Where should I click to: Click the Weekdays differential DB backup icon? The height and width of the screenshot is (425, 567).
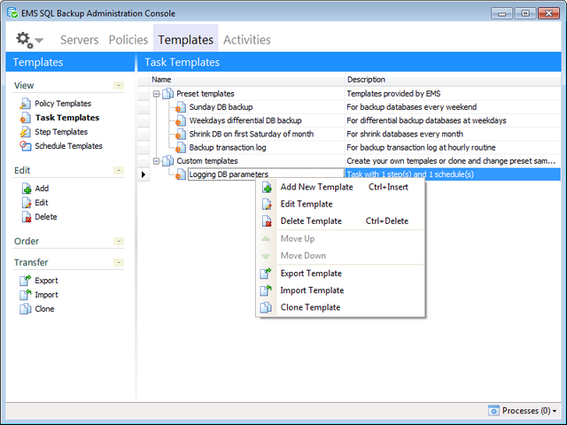pyautogui.click(x=181, y=120)
